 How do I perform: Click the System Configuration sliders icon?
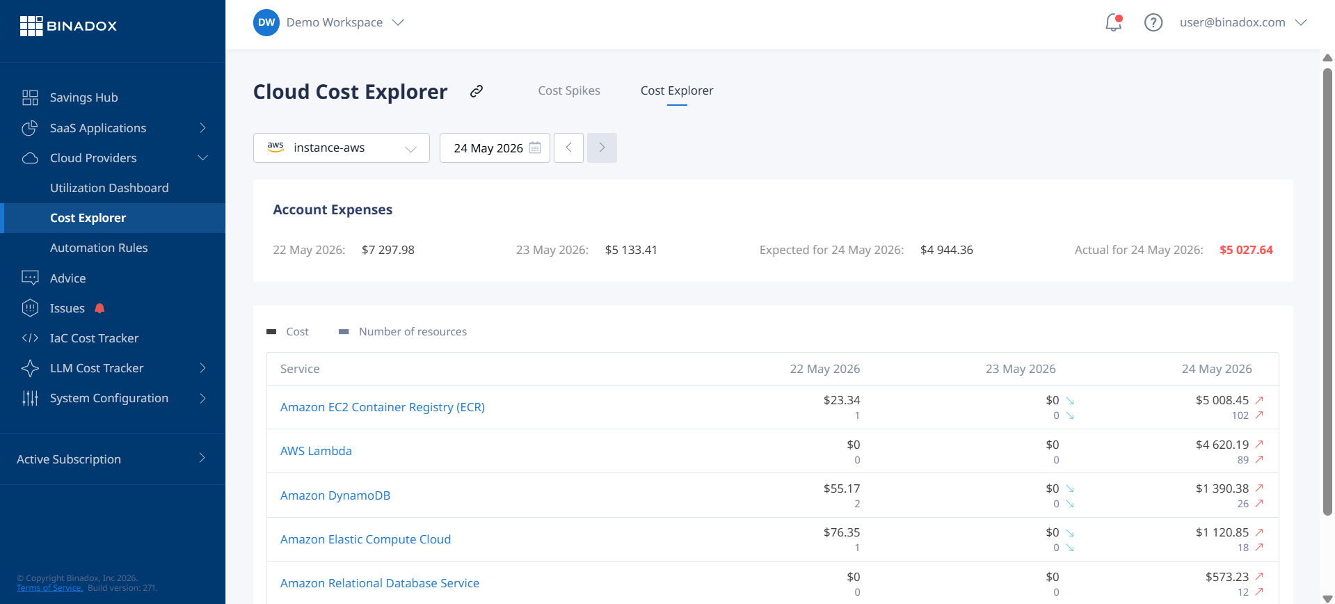pos(30,398)
